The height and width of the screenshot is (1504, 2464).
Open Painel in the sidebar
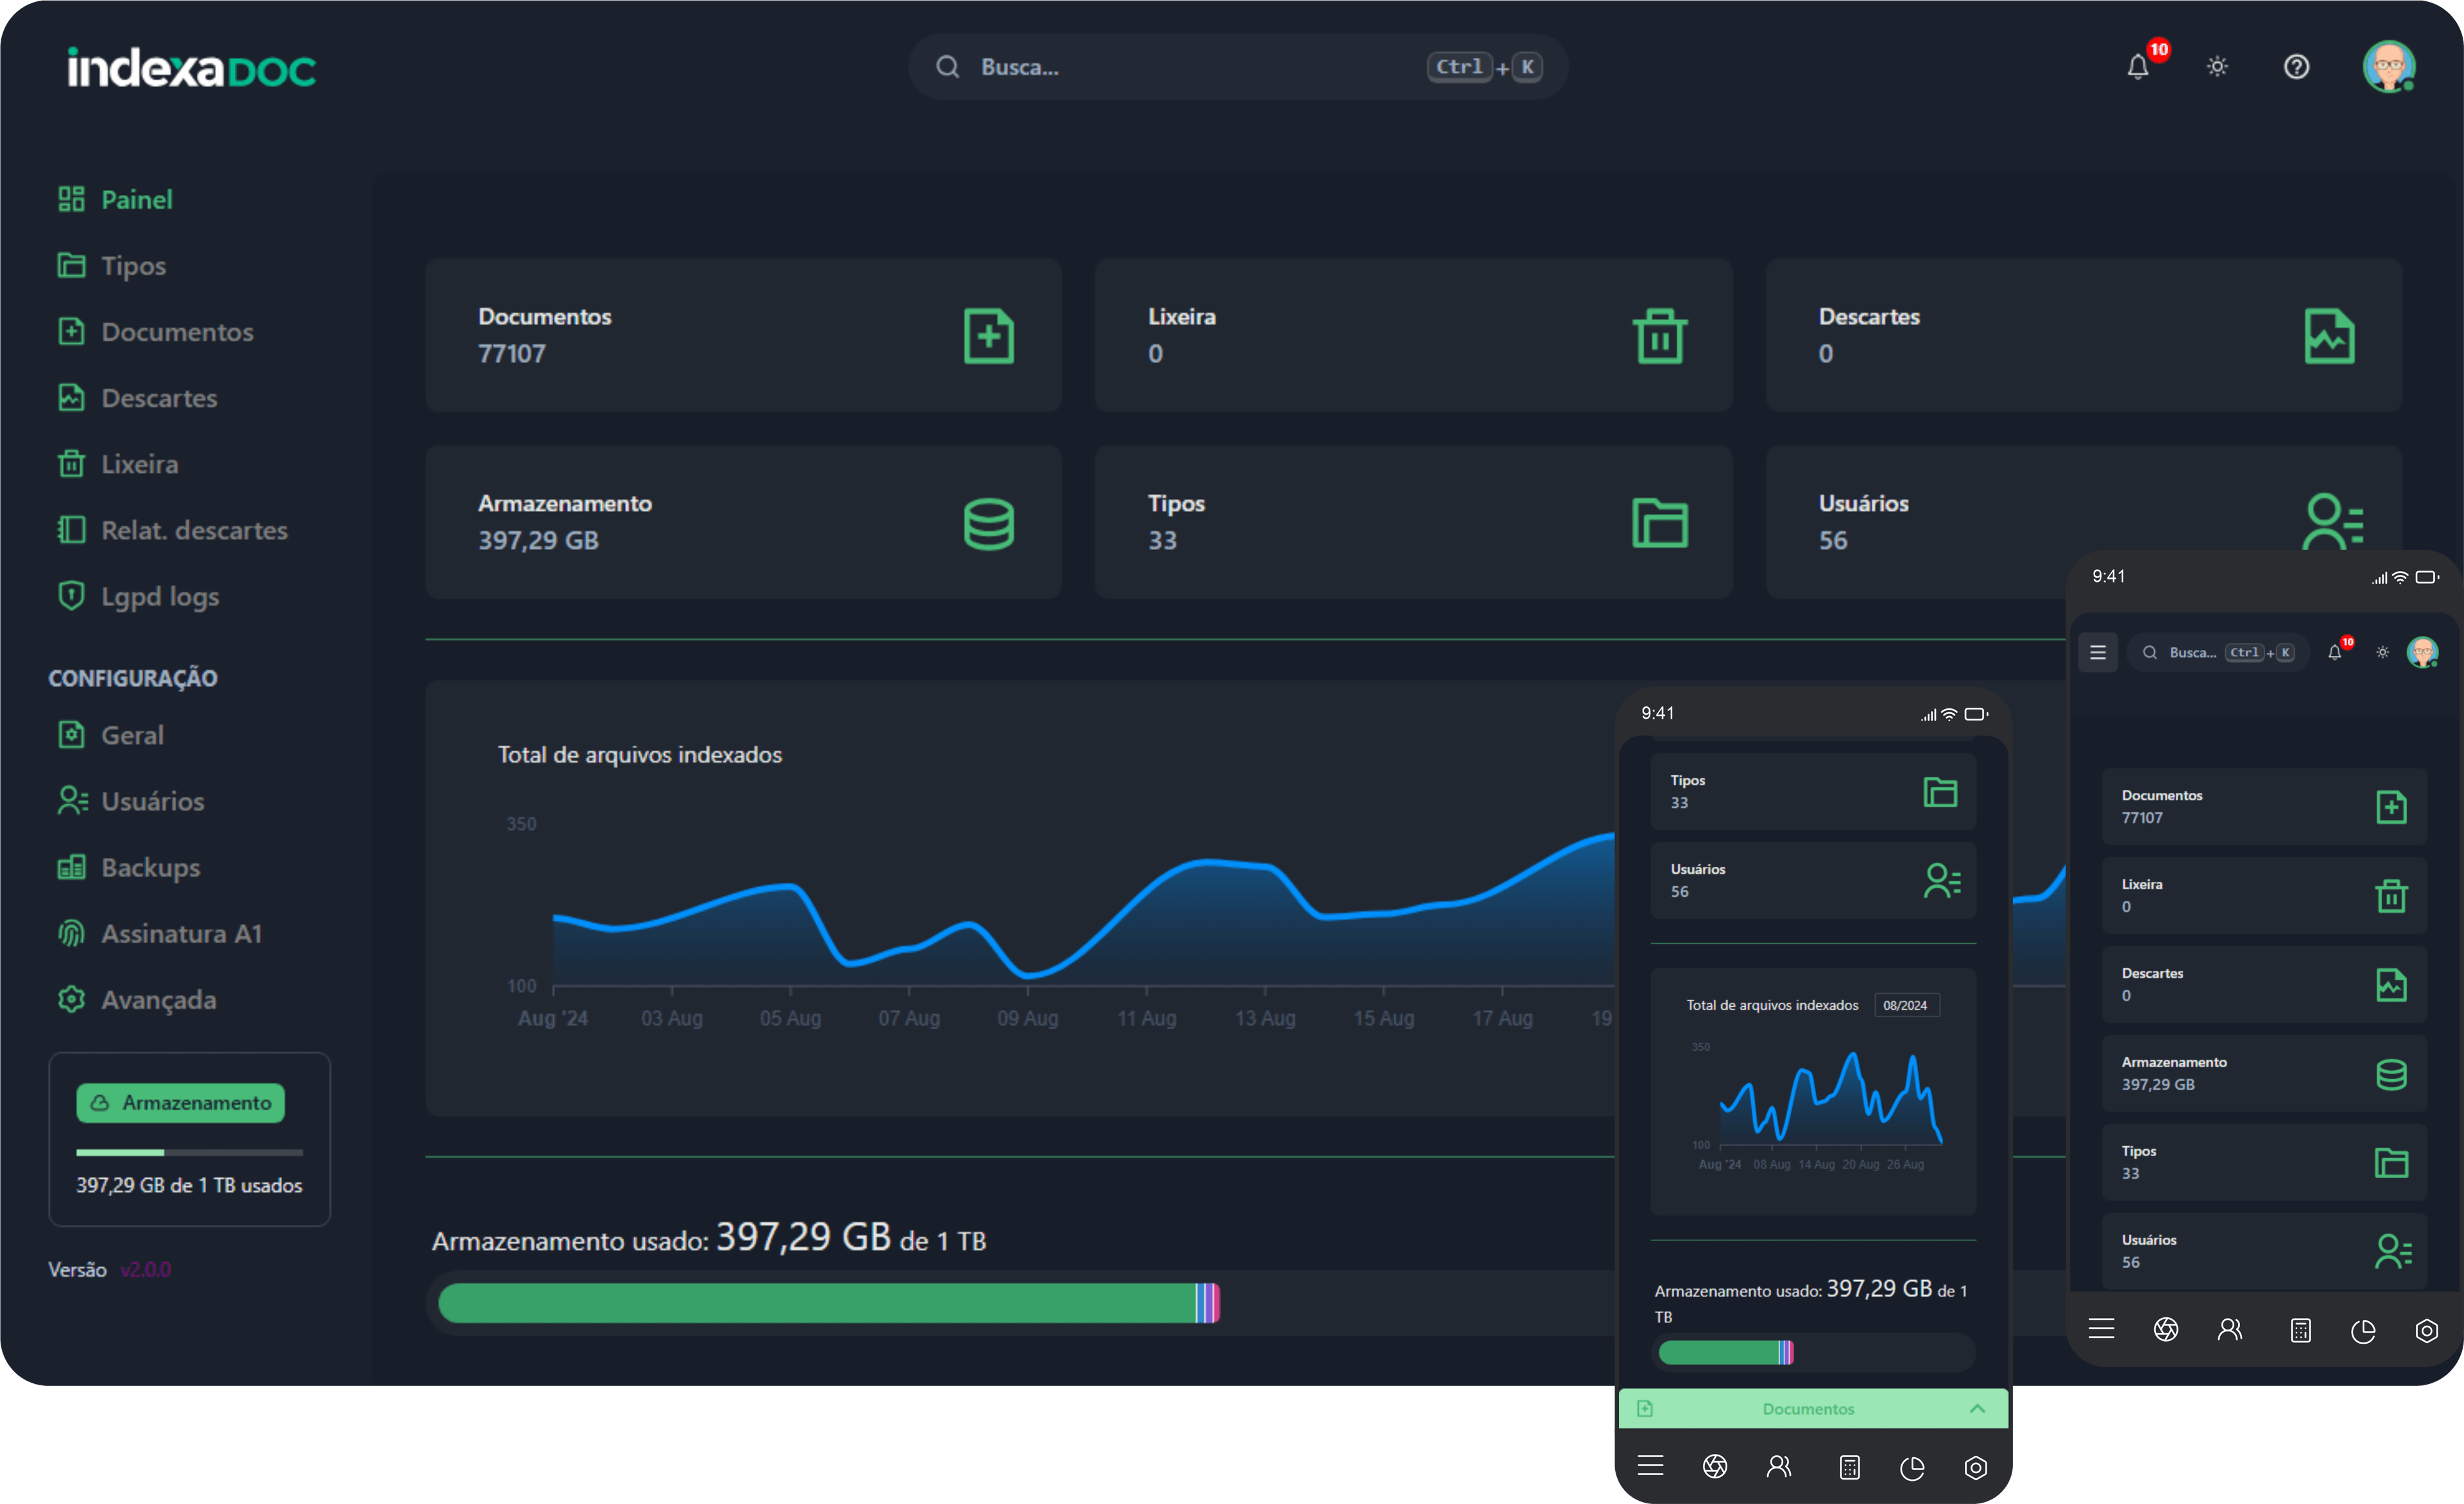pyautogui.click(x=115, y=200)
